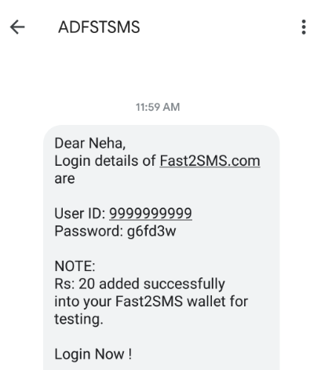Click the word 'testing.' in message

78,320
